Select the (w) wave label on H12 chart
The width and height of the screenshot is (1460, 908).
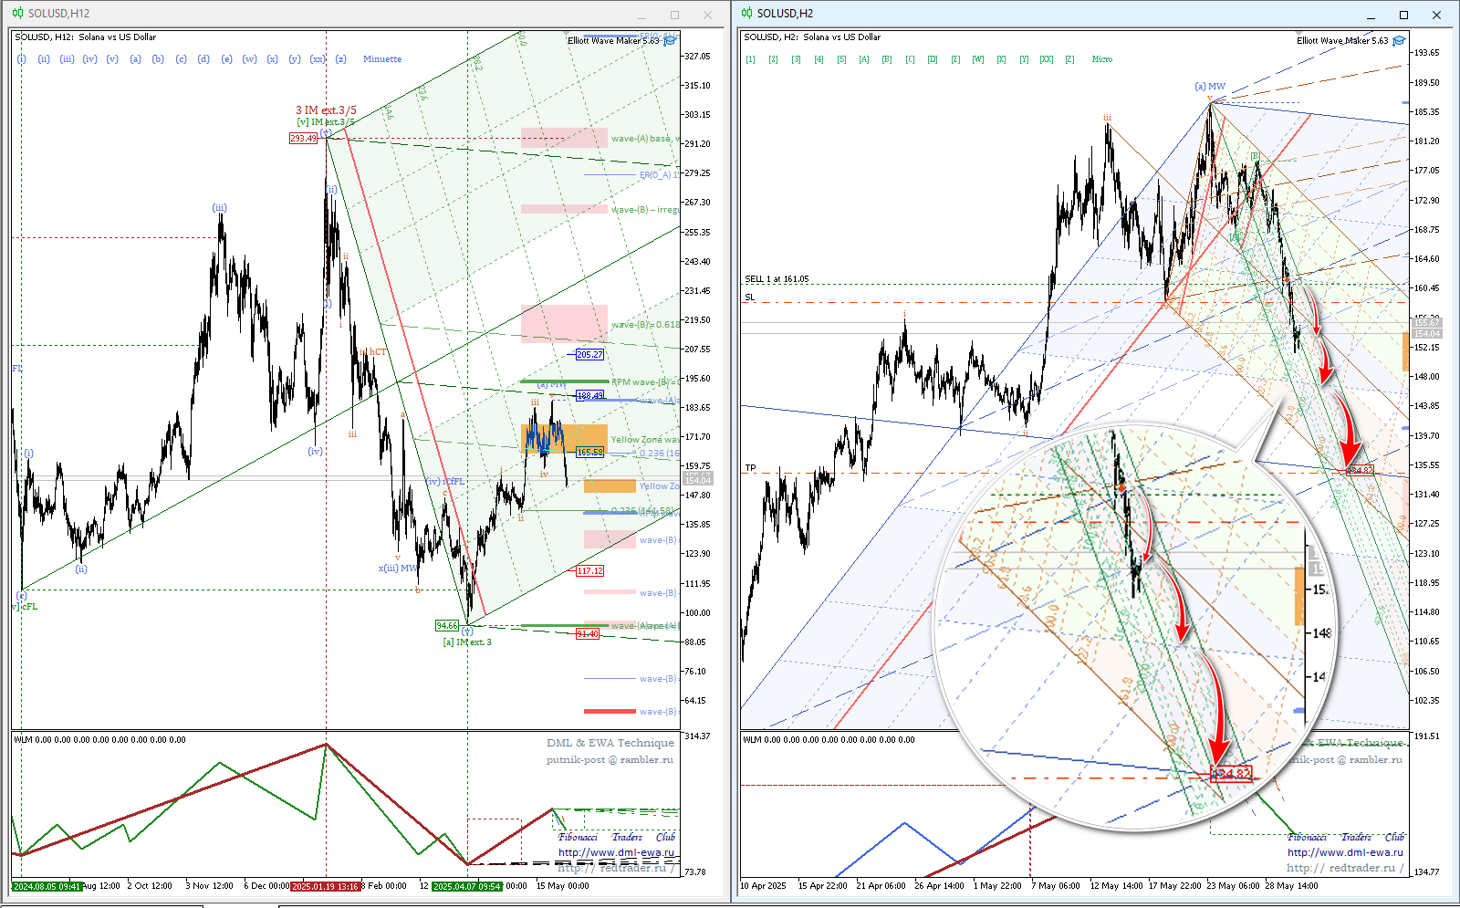click(x=249, y=59)
